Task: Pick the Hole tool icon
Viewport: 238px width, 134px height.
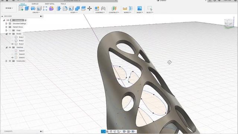Action: tap(39, 8)
